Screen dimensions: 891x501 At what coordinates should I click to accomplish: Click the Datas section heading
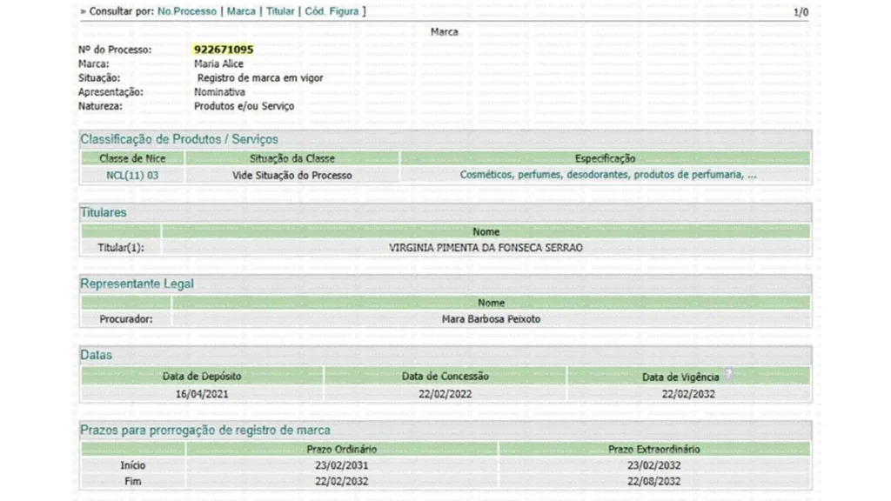96,355
